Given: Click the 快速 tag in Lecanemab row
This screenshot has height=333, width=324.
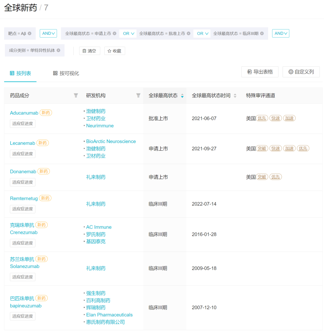Looking at the screenshot, I should (276, 148).
